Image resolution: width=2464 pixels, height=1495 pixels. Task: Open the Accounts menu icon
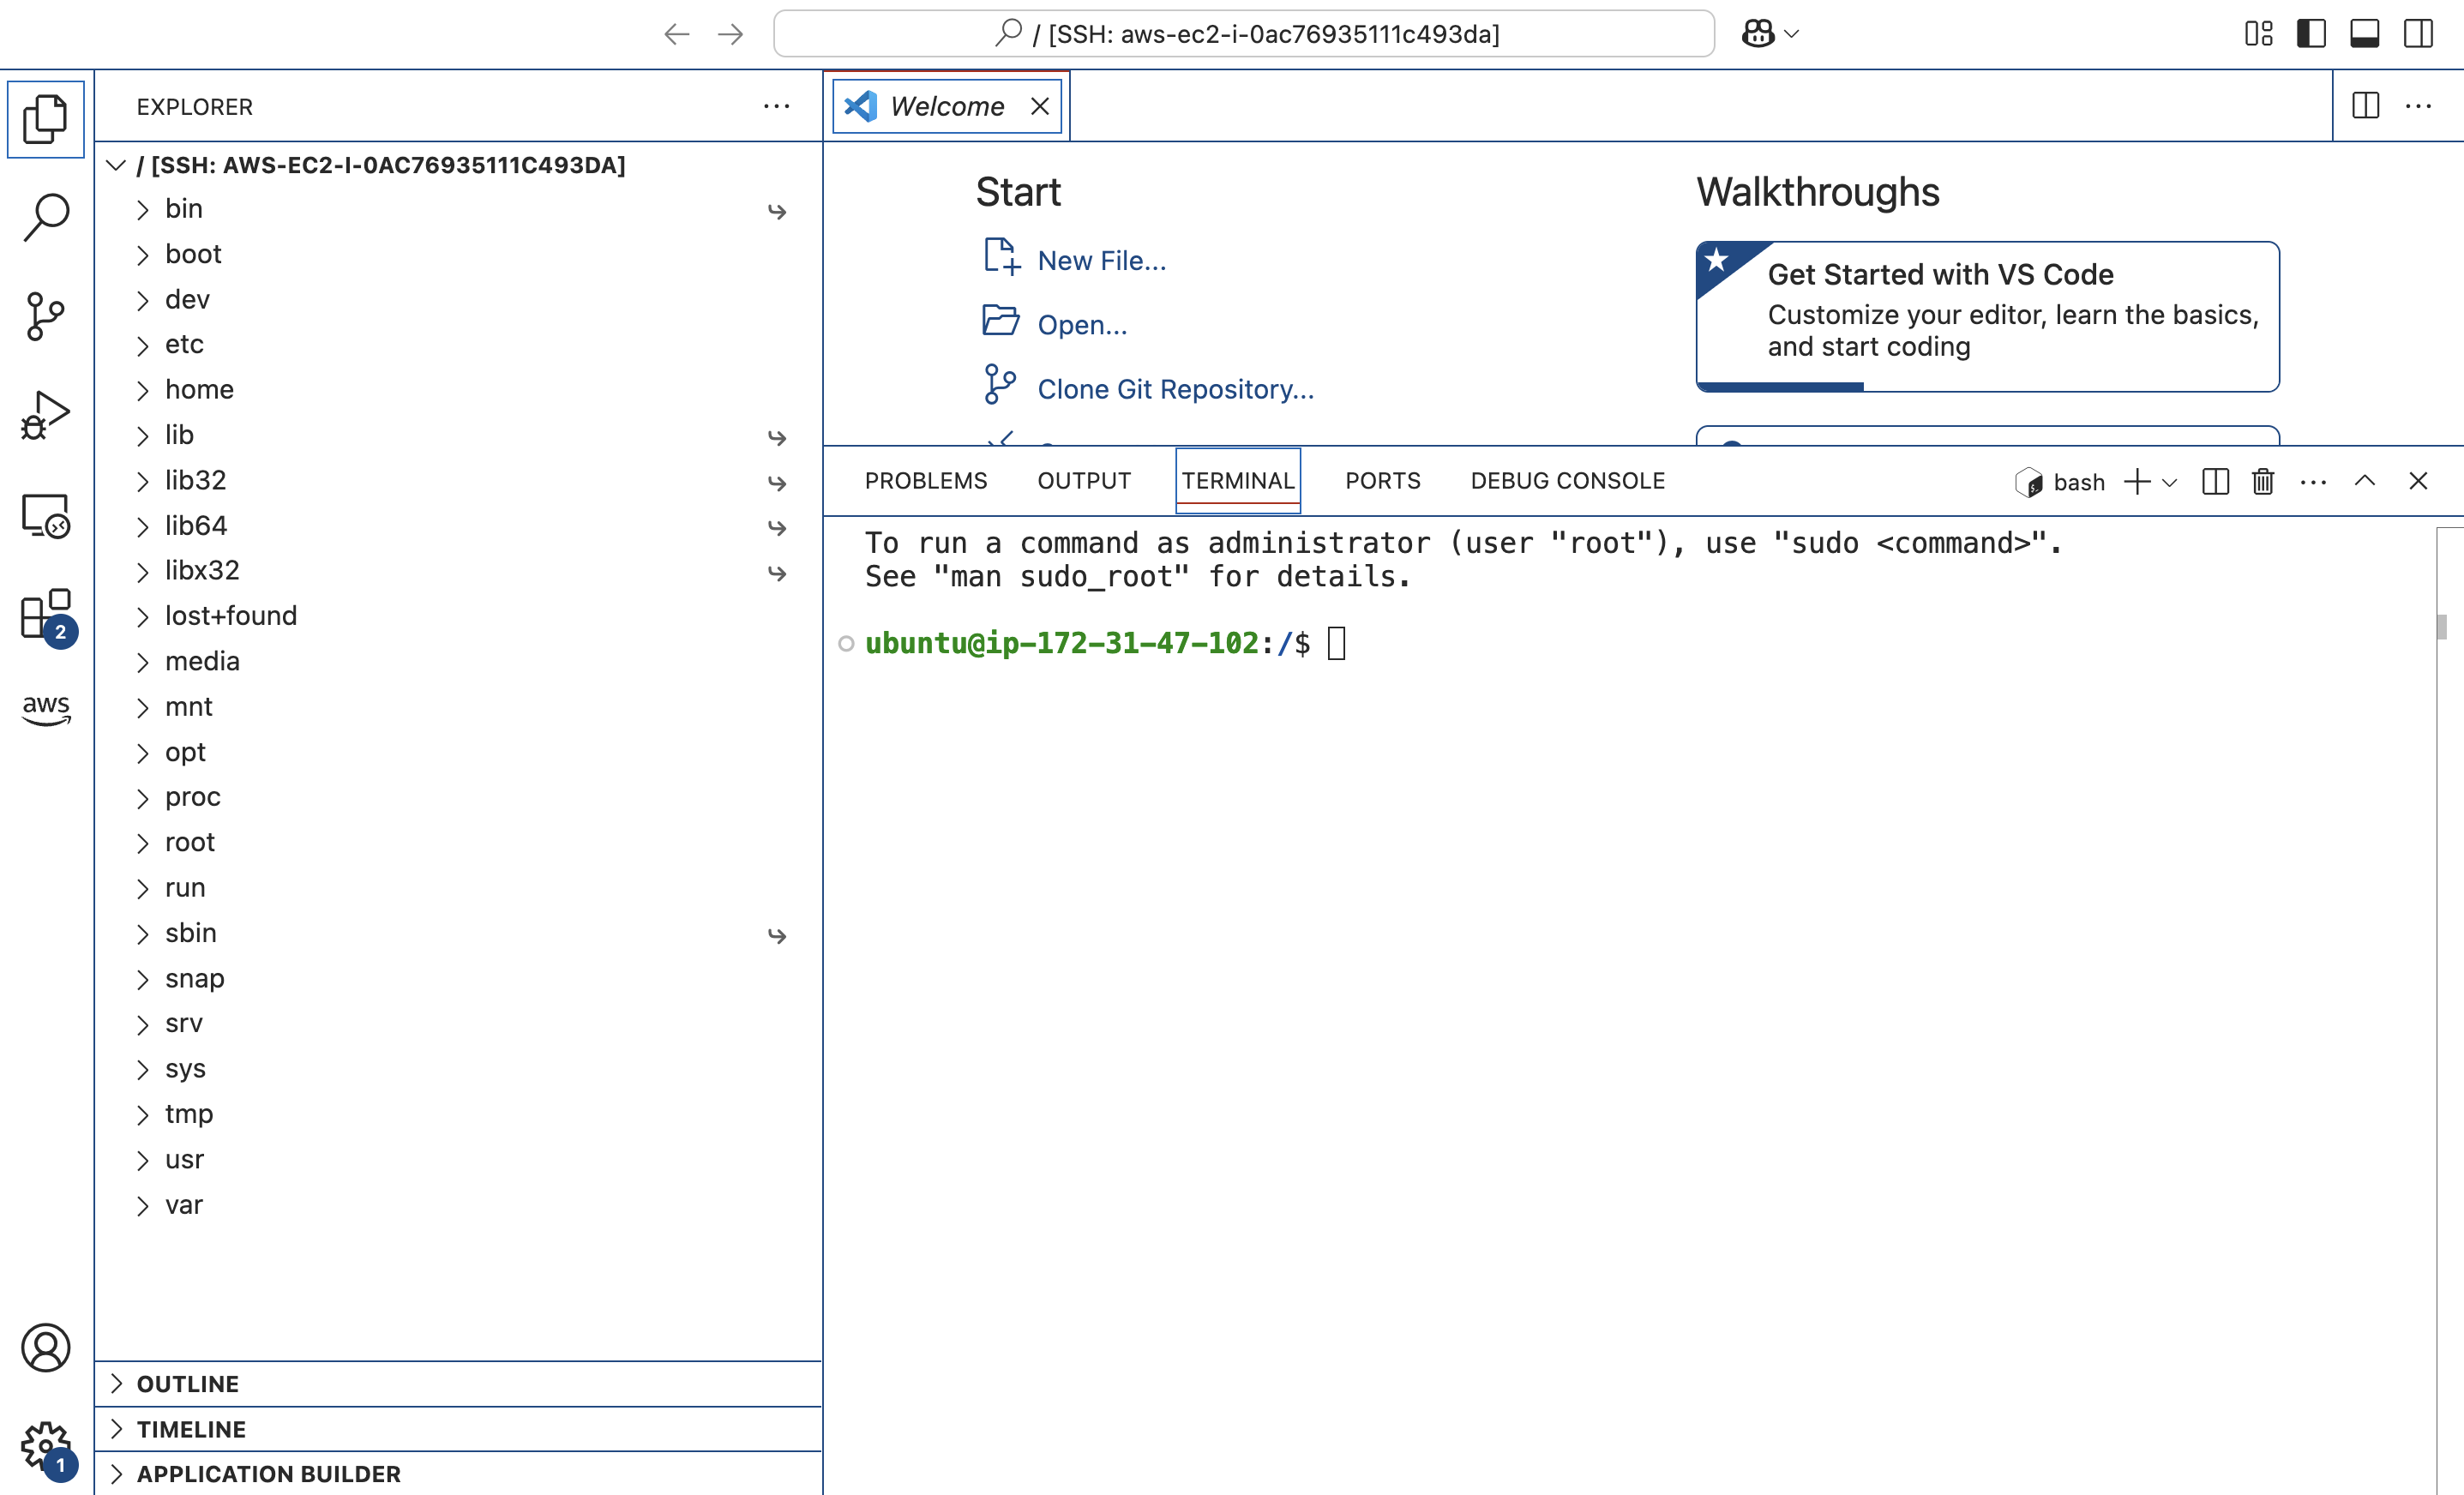pyautogui.click(x=45, y=1348)
